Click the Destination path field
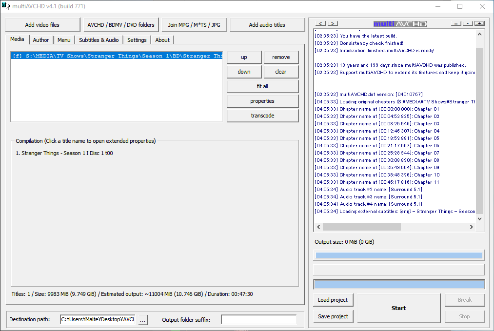494x331 pixels. click(98, 319)
